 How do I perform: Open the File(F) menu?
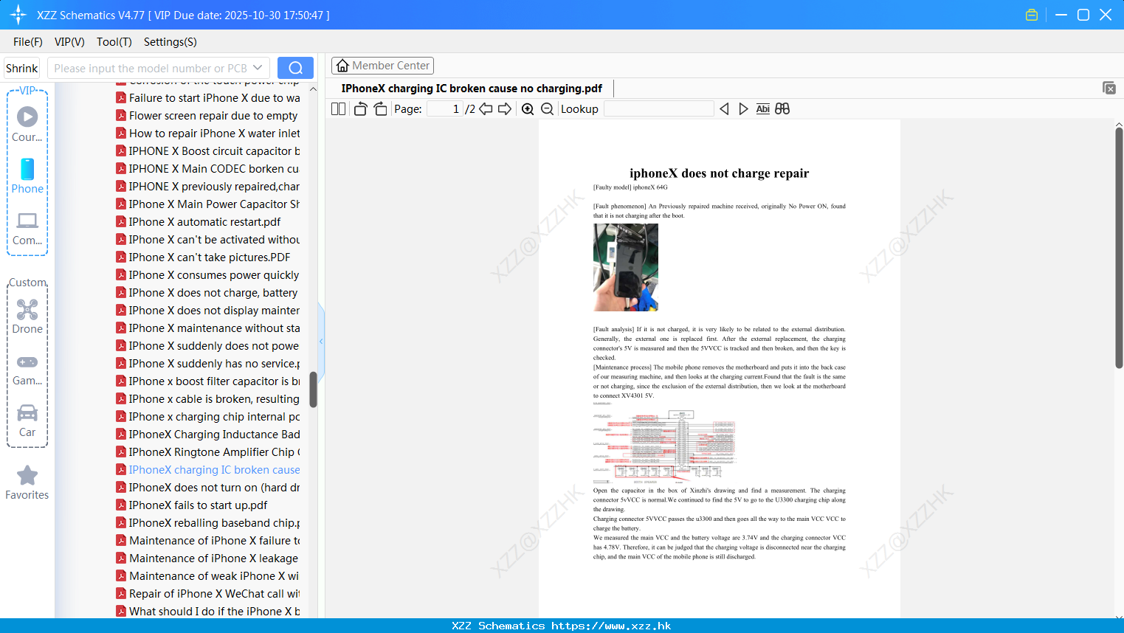28,42
